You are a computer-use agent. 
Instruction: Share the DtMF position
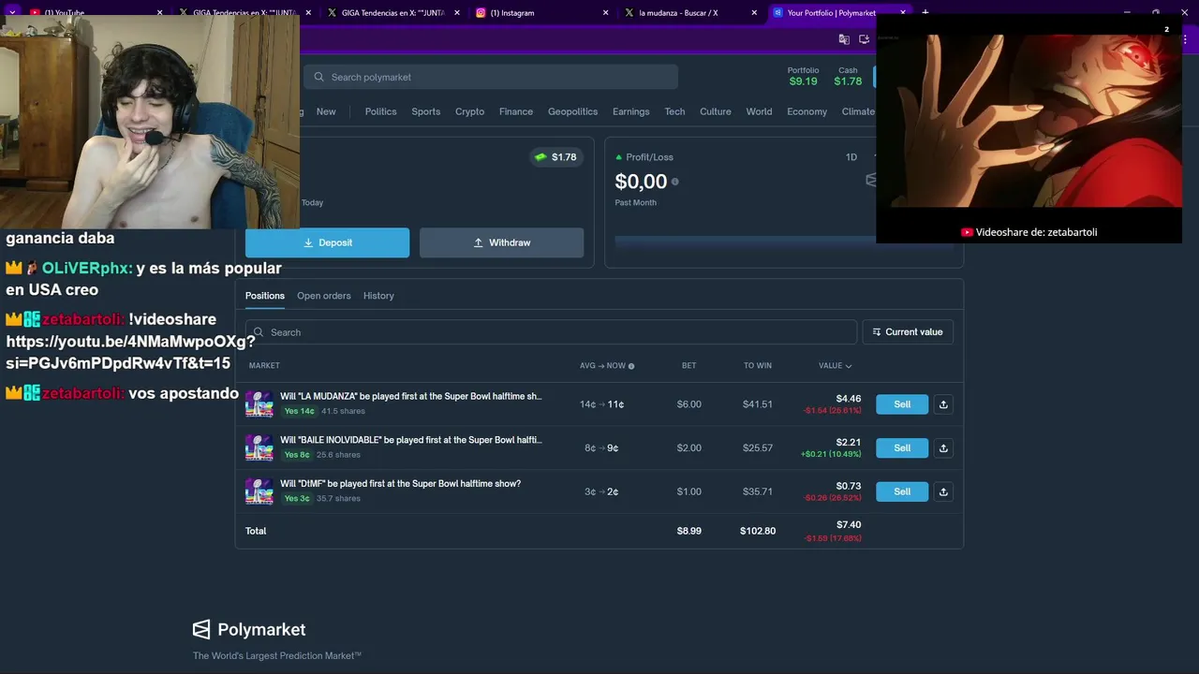pyautogui.click(x=943, y=491)
